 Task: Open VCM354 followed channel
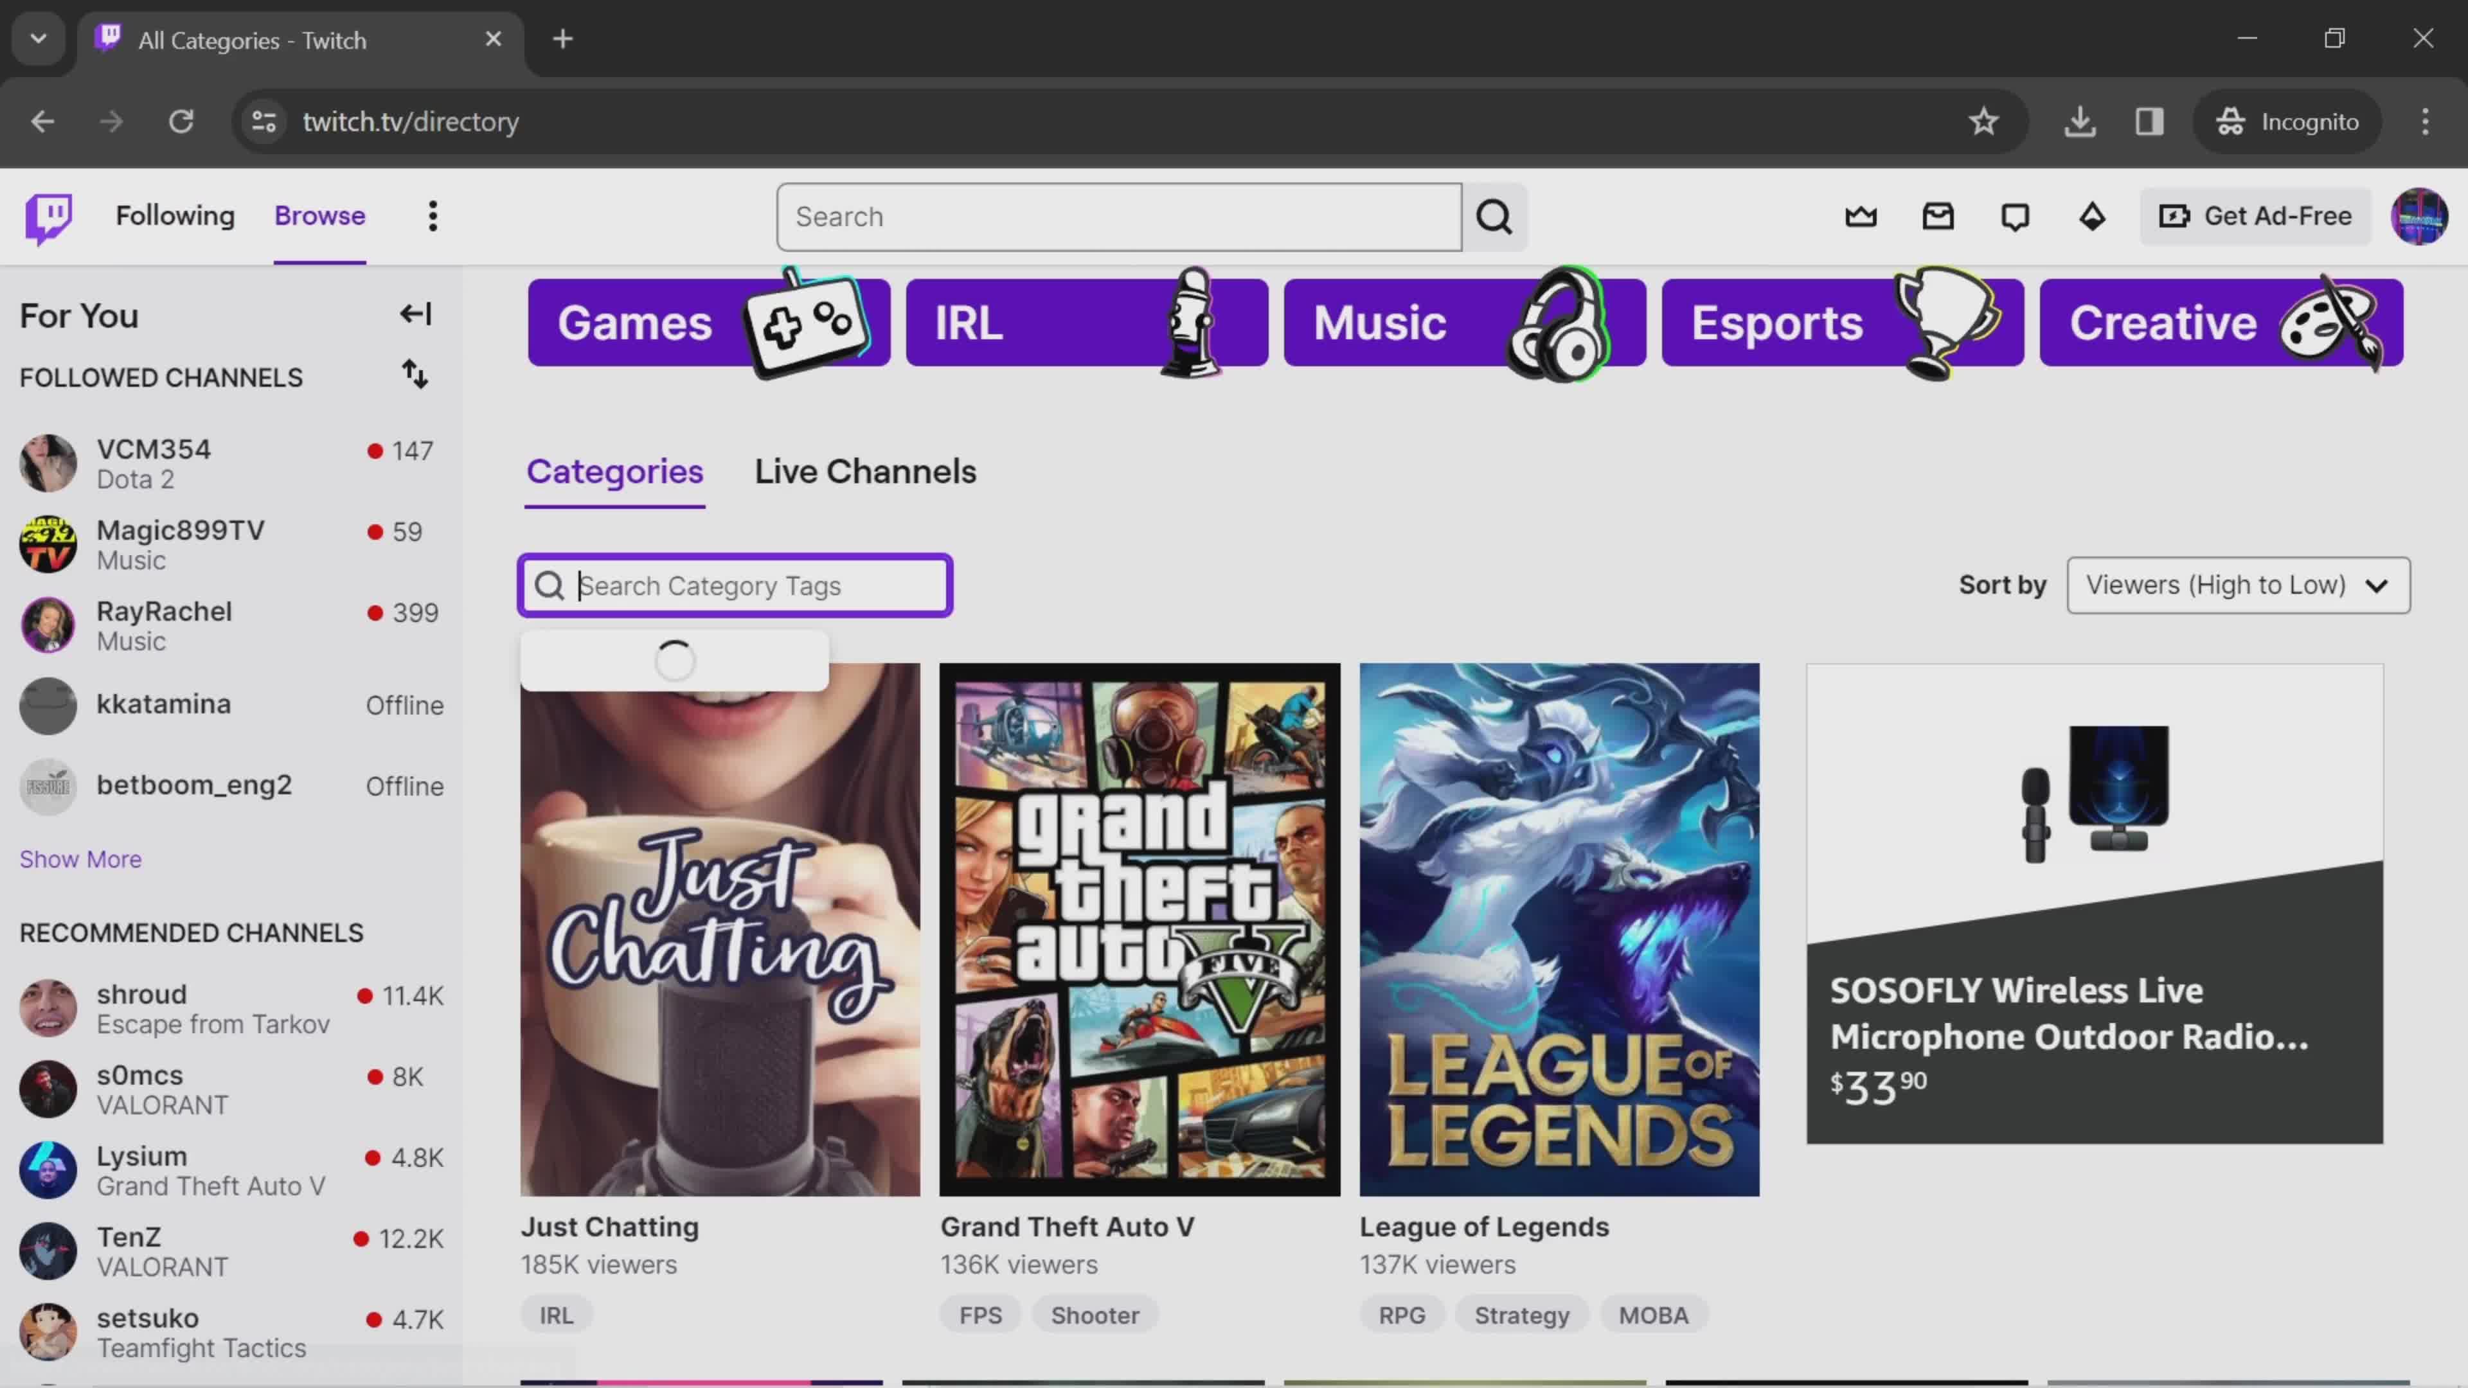click(x=230, y=463)
